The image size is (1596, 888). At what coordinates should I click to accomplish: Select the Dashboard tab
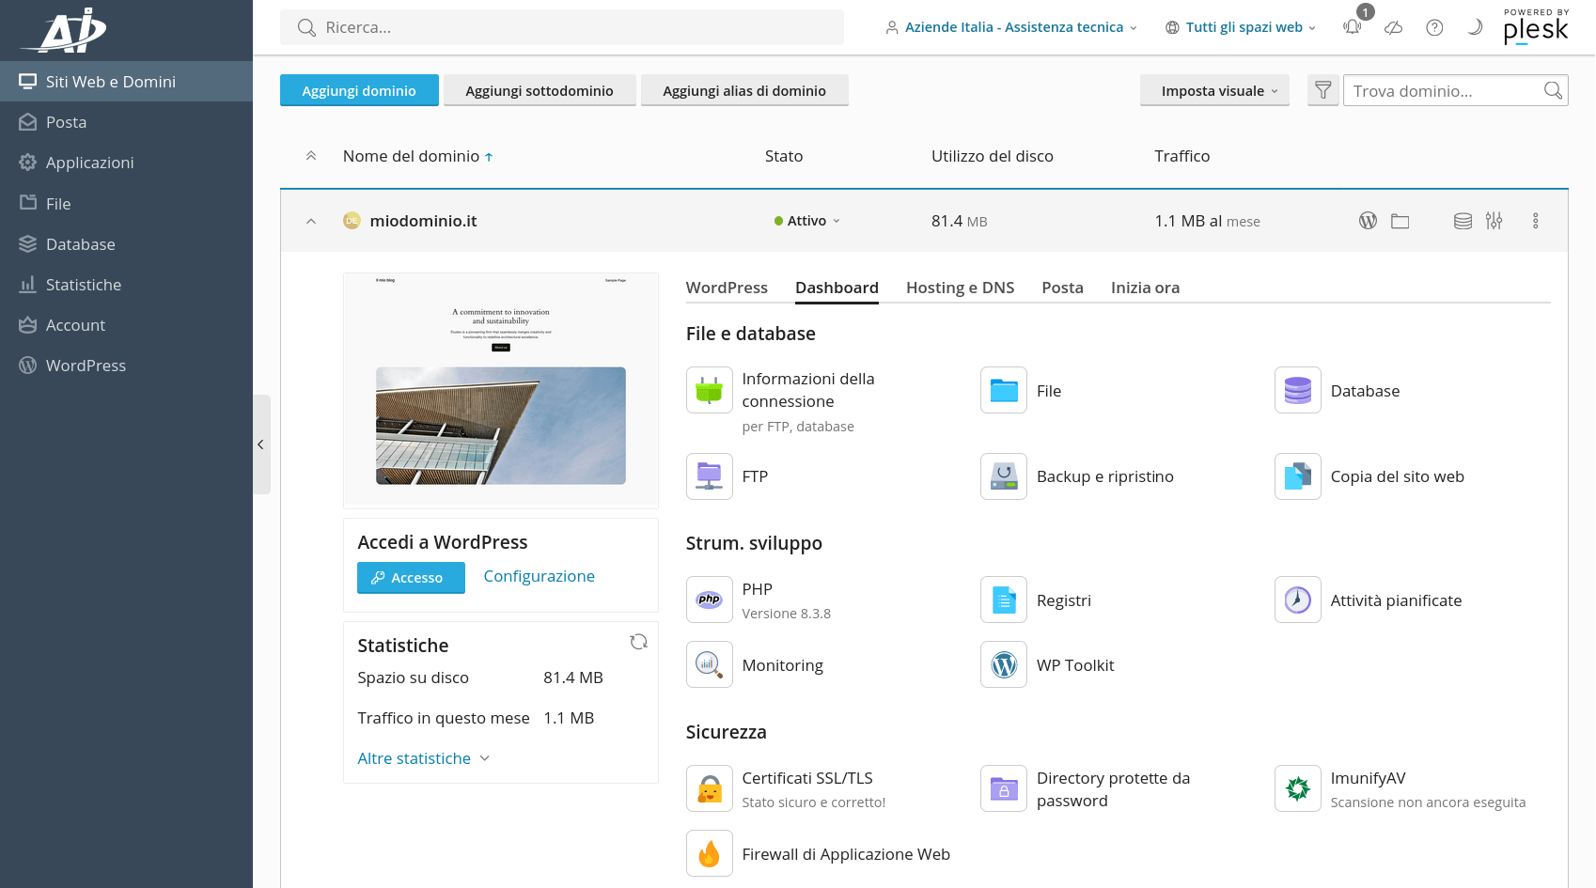click(x=837, y=288)
